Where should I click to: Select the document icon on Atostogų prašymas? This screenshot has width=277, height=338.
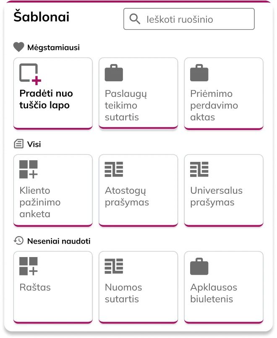(x=113, y=169)
